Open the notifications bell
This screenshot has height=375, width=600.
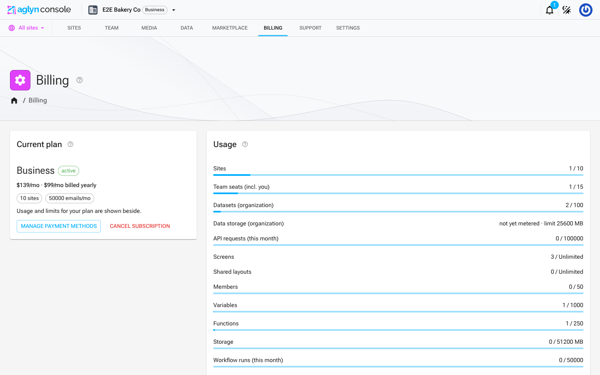[x=550, y=10]
